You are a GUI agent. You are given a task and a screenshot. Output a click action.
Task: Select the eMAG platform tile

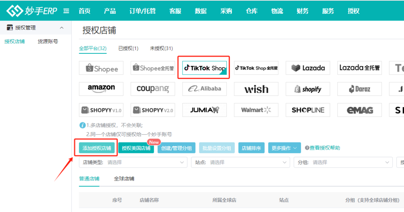point(360,110)
